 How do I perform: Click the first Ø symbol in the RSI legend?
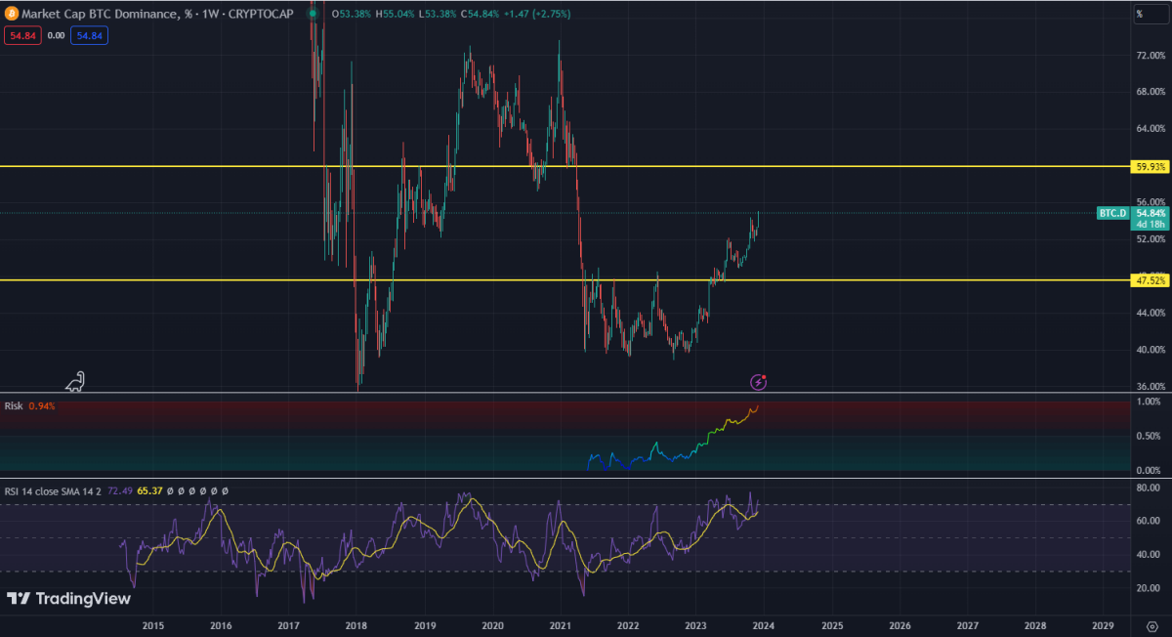point(170,490)
